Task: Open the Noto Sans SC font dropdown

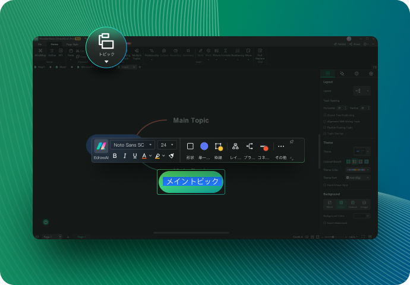Action: pos(133,145)
